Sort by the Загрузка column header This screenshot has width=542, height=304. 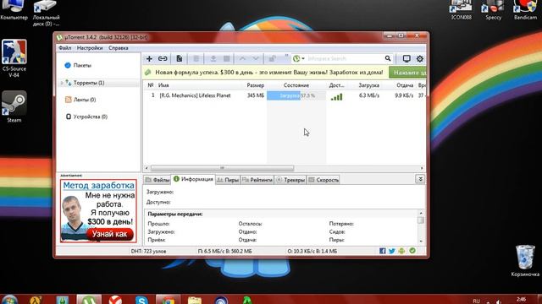pyautogui.click(x=369, y=85)
